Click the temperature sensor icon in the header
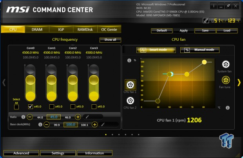The image size is (243, 158). click(206, 21)
